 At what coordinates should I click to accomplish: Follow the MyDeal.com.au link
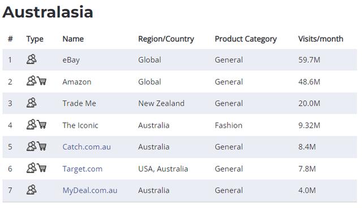coord(90,190)
